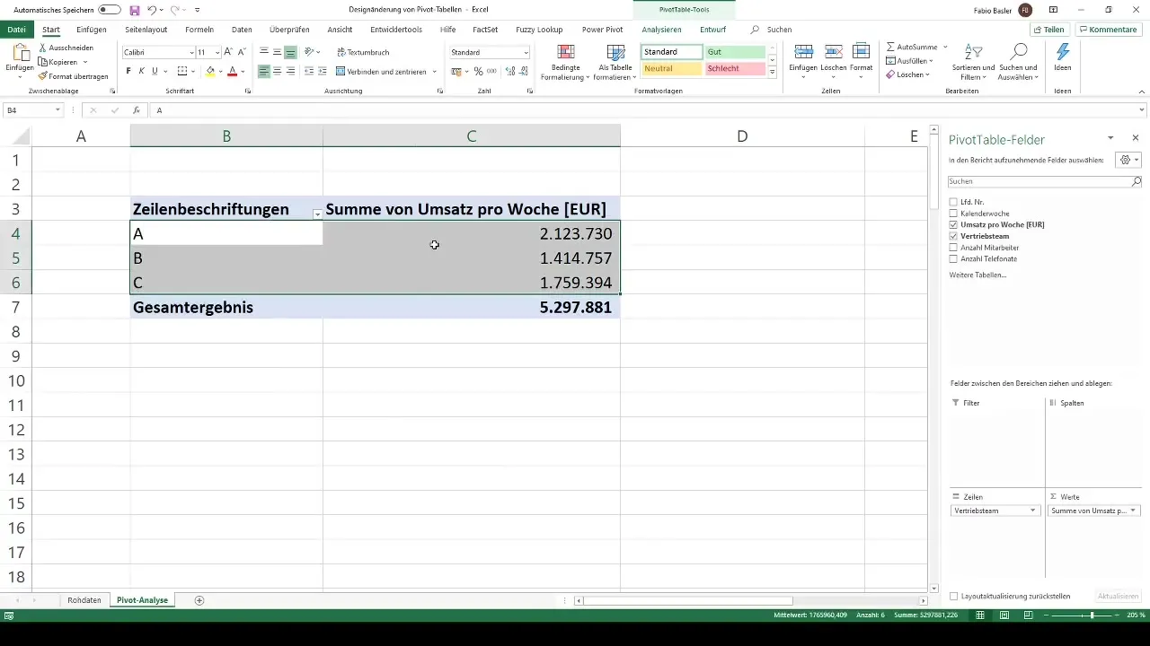Enable Layoutaktualisierung zurückstellen
1150x646 pixels.
(x=953, y=596)
